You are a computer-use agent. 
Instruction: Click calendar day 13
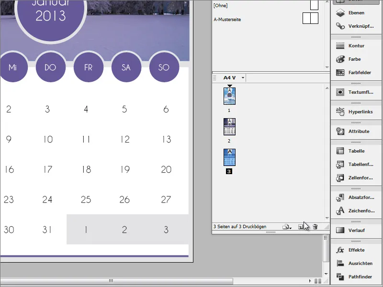click(x=167, y=139)
